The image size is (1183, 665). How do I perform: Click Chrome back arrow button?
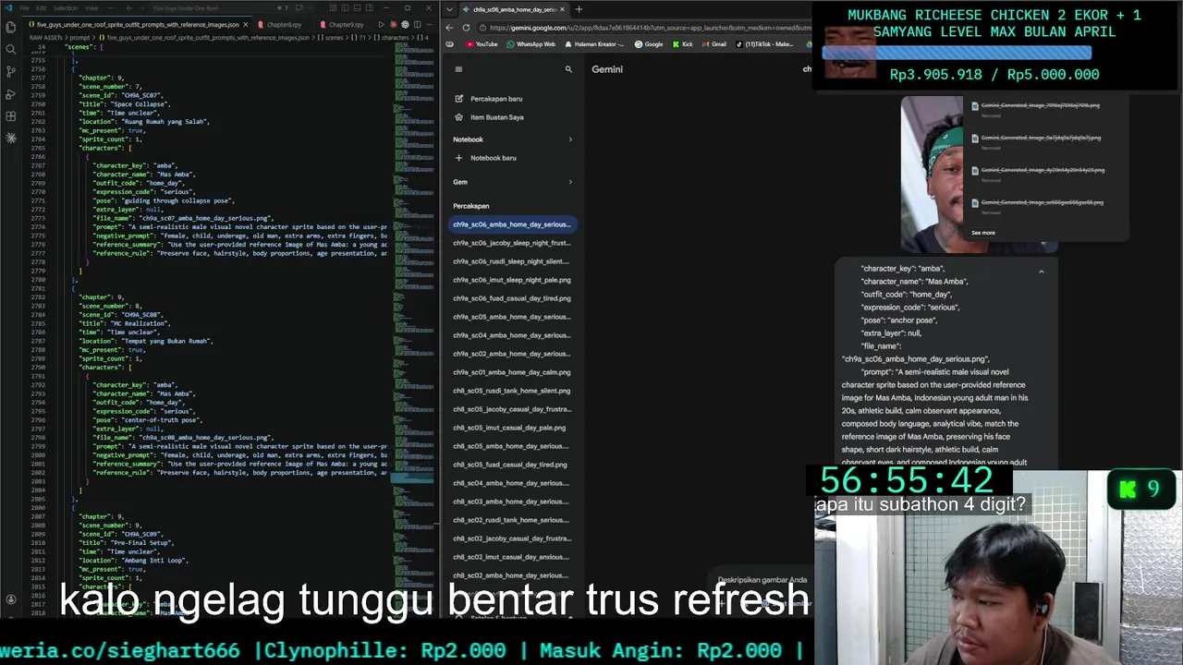(x=450, y=27)
